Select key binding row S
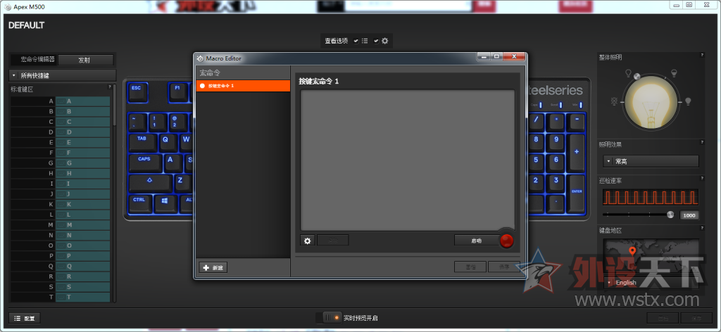This screenshot has height=332, width=721. tap(61, 286)
